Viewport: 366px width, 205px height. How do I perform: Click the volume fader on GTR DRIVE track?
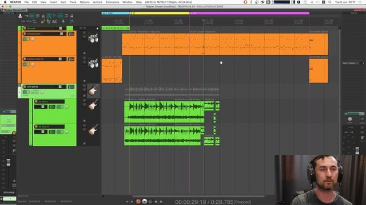60,87
